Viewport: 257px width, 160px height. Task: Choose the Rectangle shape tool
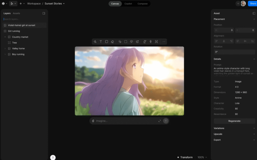point(107,42)
